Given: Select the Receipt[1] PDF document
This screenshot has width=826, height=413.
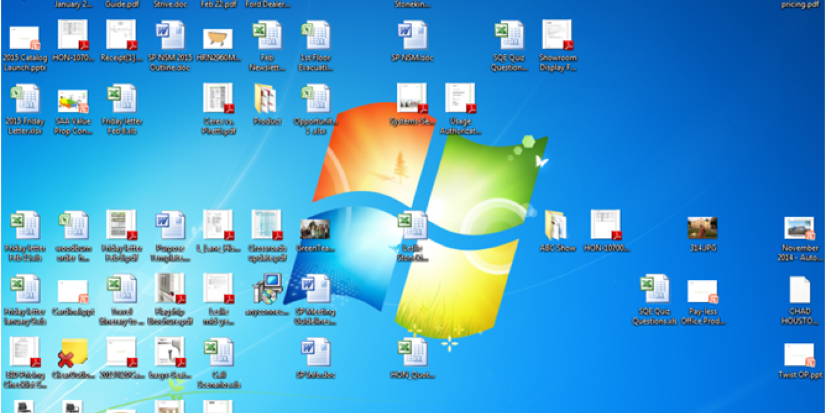Looking at the screenshot, I should (x=122, y=36).
